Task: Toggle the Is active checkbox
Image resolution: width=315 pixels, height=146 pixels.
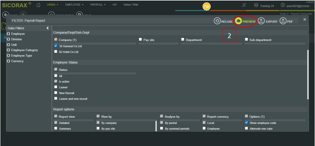Action: coord(56,81)
